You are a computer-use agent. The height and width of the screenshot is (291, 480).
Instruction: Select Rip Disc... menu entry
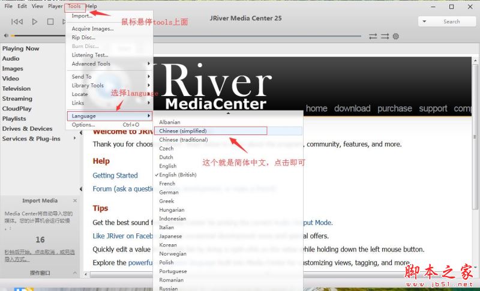[110, 38]
